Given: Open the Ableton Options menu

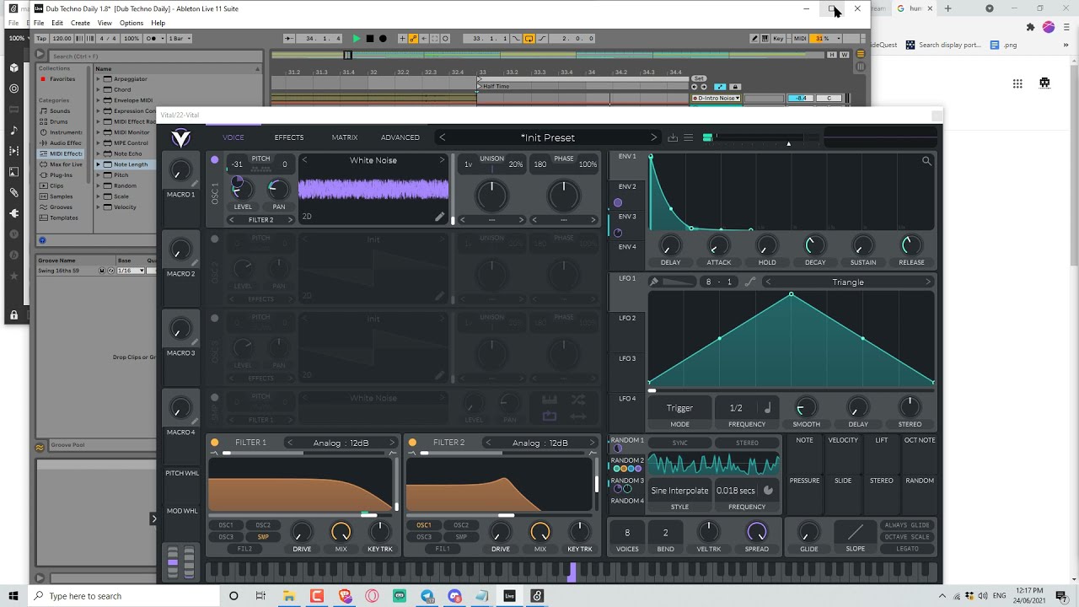Looking at the screenshot, I should (x=131, y=23).
